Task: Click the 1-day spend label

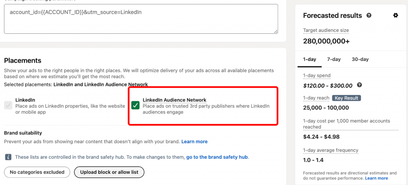Action: tap(317, 76)
